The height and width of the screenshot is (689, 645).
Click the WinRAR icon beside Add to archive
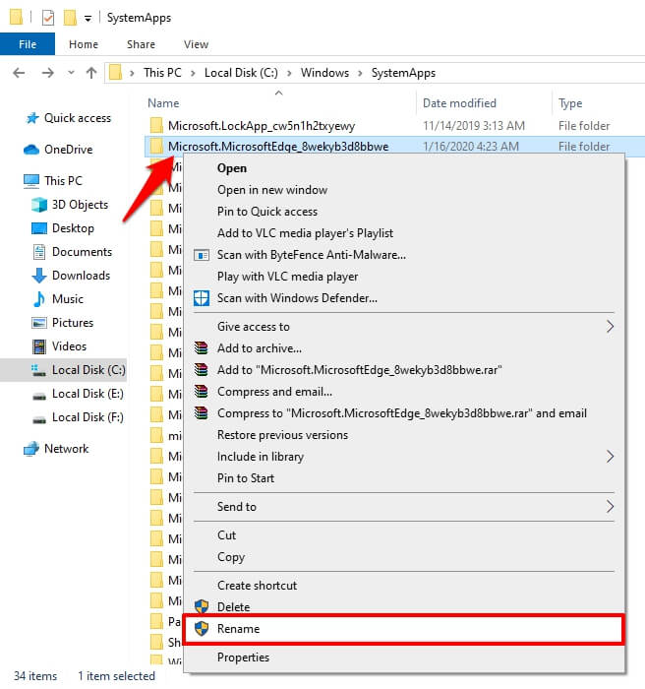(202, 348)
